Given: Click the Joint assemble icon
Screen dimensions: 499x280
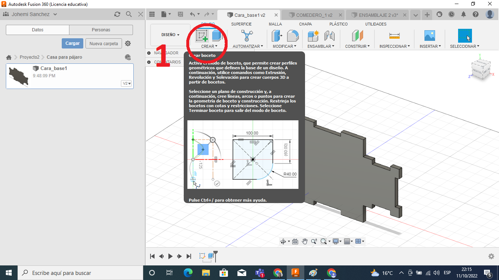Looking at the screenshot, I should click(330, 36).
